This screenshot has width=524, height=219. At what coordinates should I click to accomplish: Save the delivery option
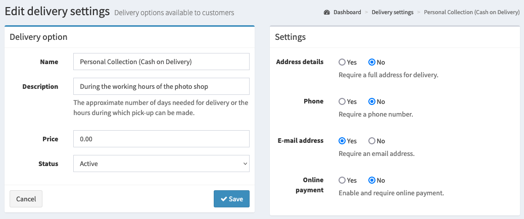click(231, 199)
